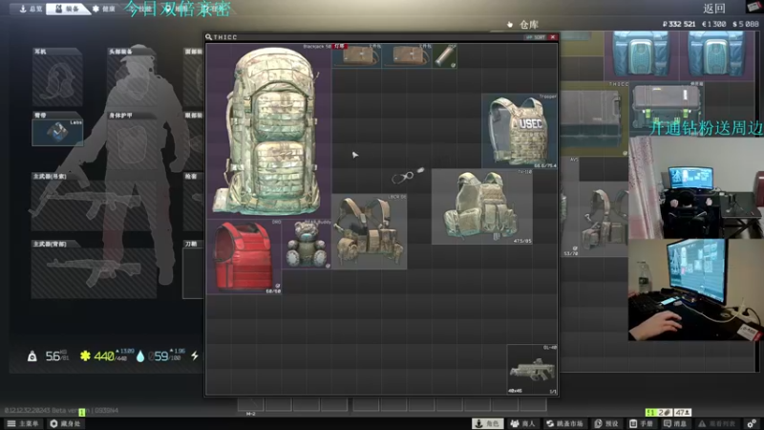Click the watchlist warning-triangle button
764x430 pixels.
[717, 423]
